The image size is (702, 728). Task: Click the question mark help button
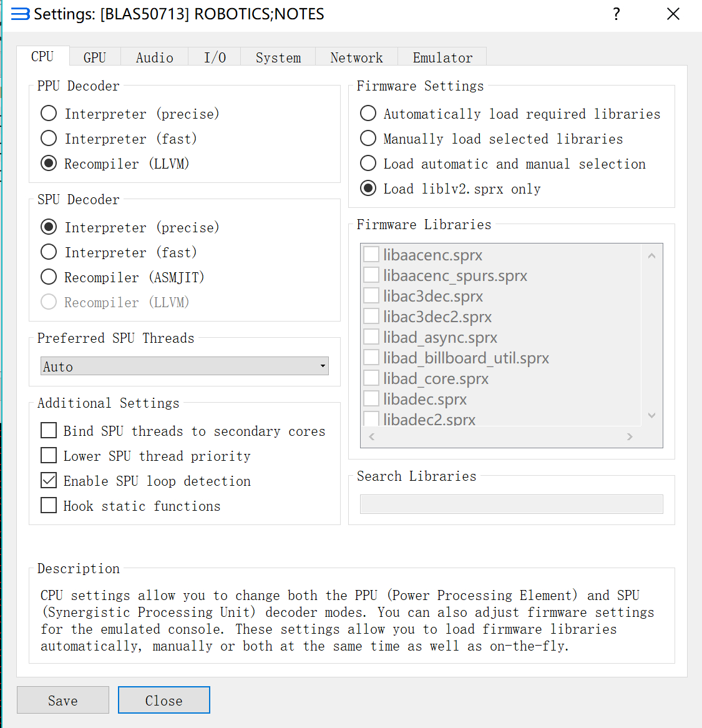(x=617, y=14)
